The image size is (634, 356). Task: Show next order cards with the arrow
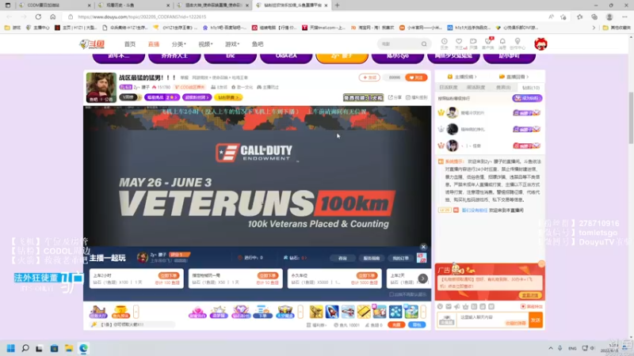tap(422, 278)
